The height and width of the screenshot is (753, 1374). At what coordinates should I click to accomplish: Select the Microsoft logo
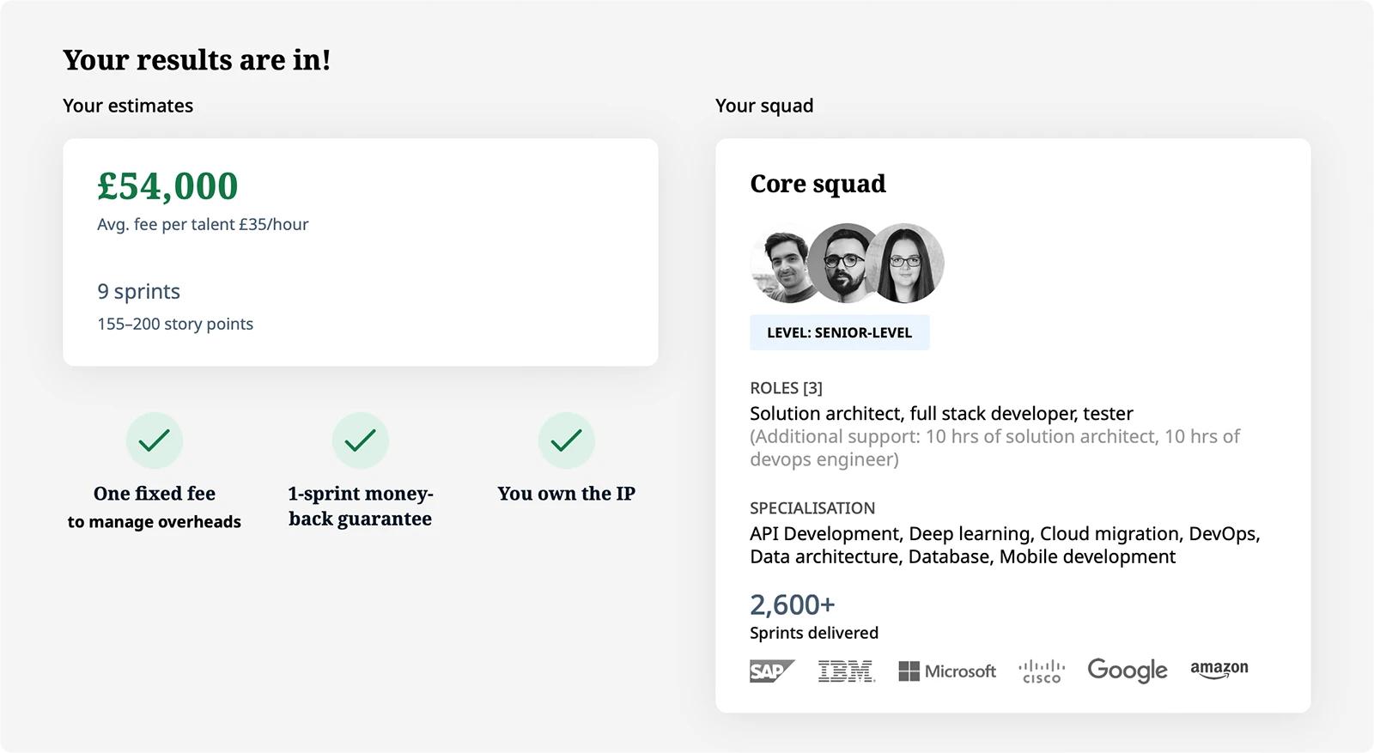click(x=947, y=671)
